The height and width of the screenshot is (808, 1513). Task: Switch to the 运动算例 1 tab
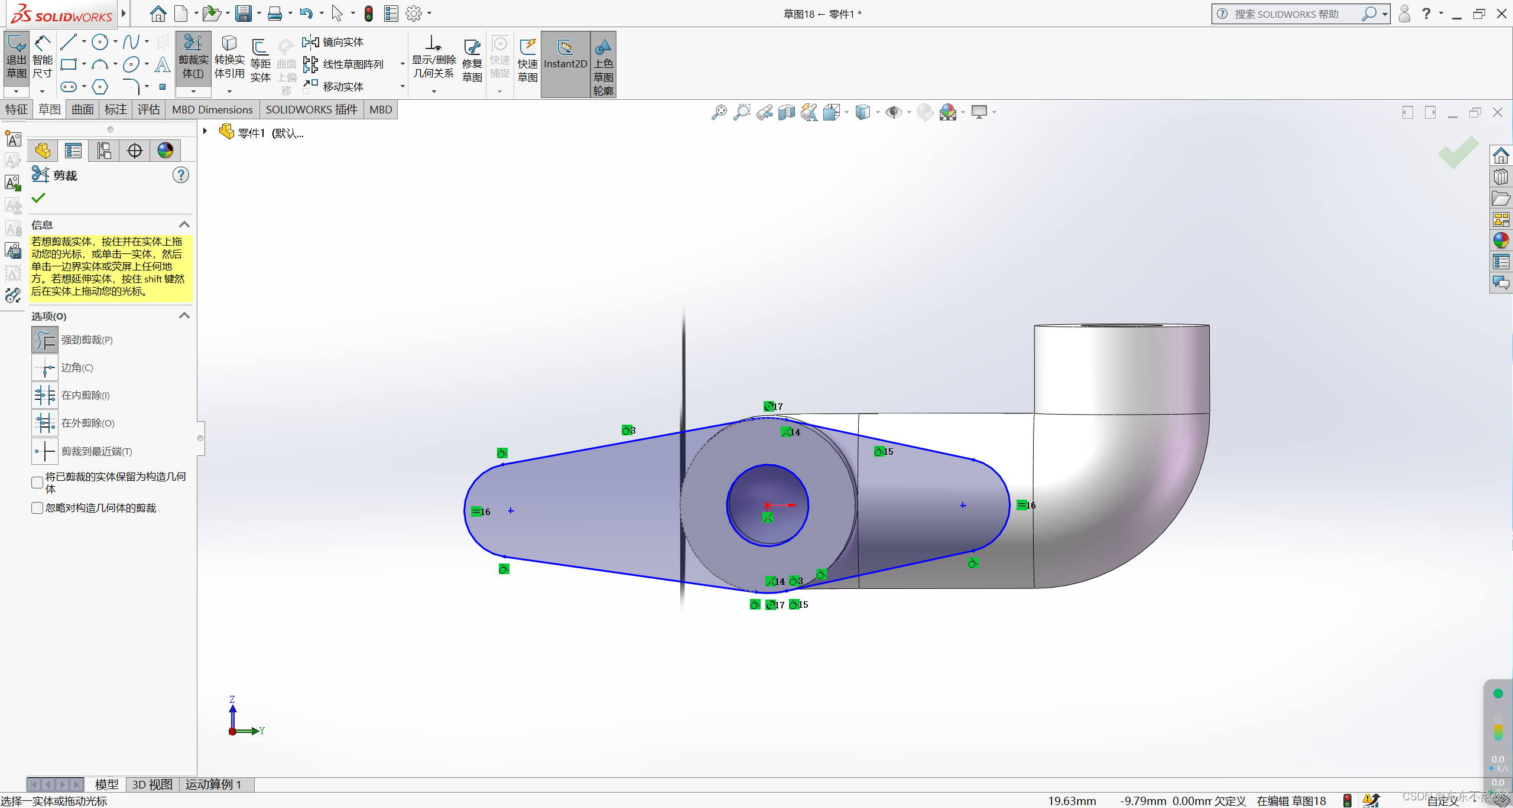point(213,784)
